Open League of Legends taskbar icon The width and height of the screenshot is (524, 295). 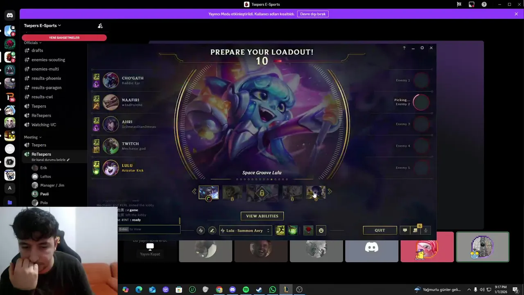(286, 290)
